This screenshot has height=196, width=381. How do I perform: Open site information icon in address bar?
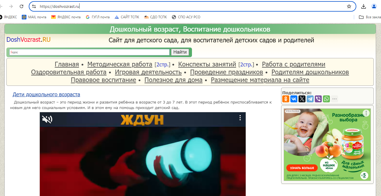(34, 6)
